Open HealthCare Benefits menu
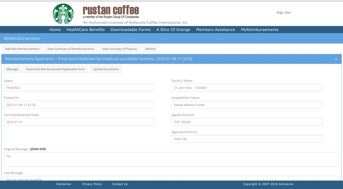 85,30
